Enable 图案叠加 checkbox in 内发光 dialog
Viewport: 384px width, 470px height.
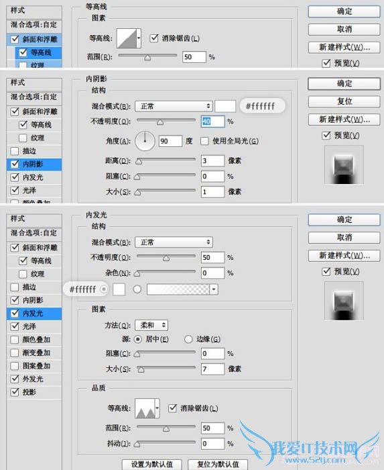(15, 366)
